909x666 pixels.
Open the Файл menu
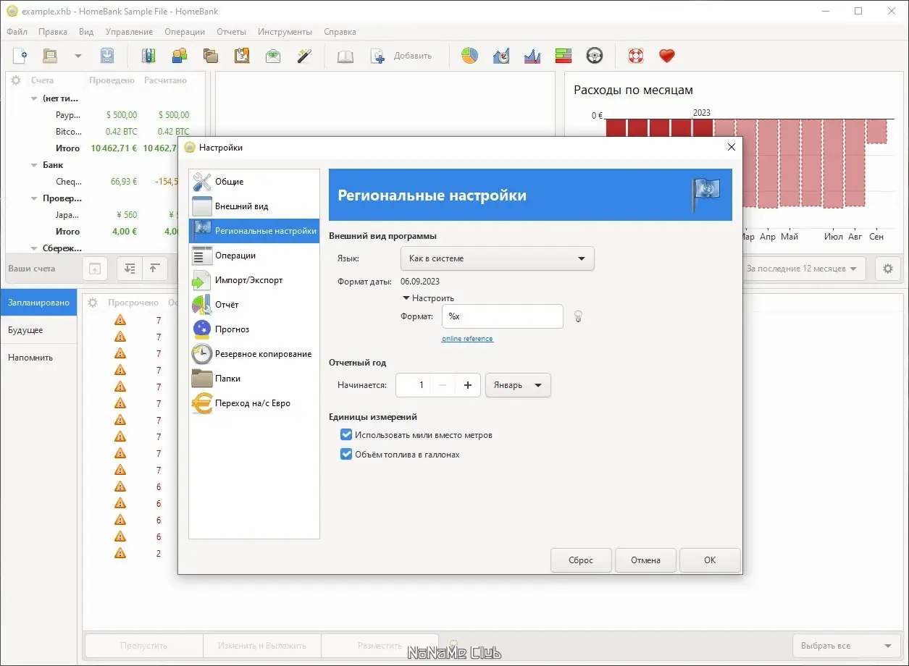pos(17,32)
